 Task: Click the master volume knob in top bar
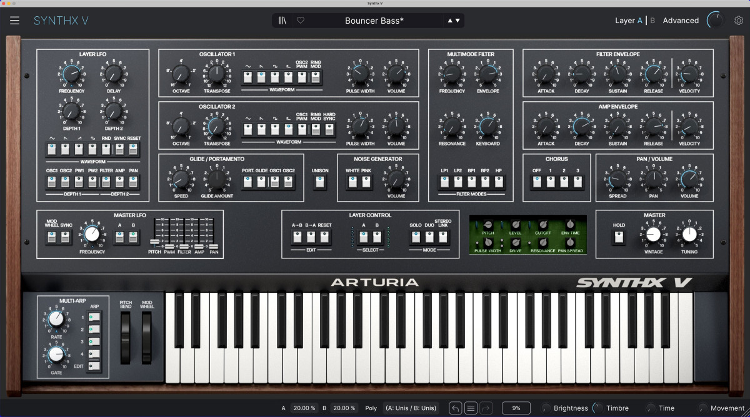coord(714,21)
